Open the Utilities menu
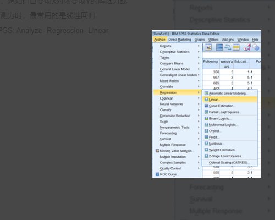 tap(213, 40)
